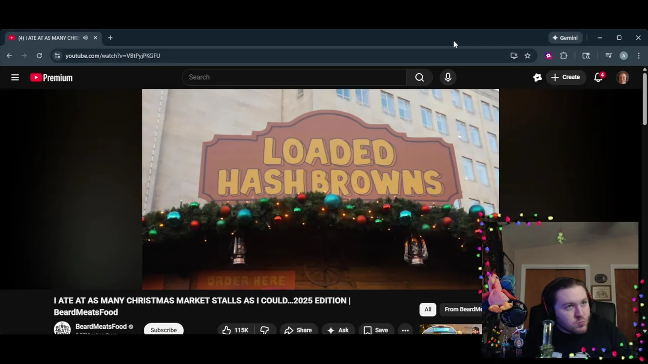This screenshot has width=648, height=364.
Task: Open the purple extension icon
Action: click(548, 56)
